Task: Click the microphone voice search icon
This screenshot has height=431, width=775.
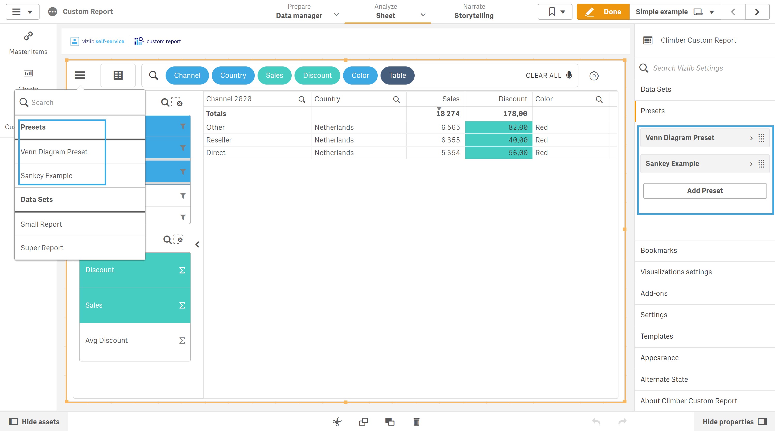Action: coord(569,75)
